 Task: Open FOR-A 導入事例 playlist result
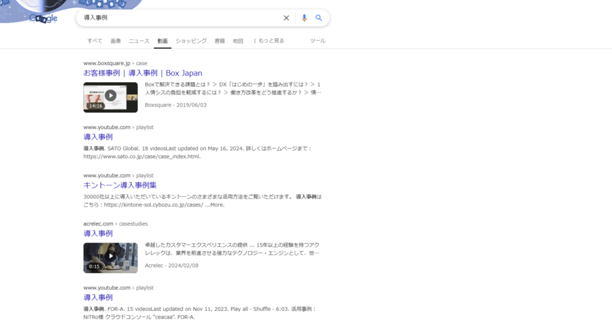(98, 297)
